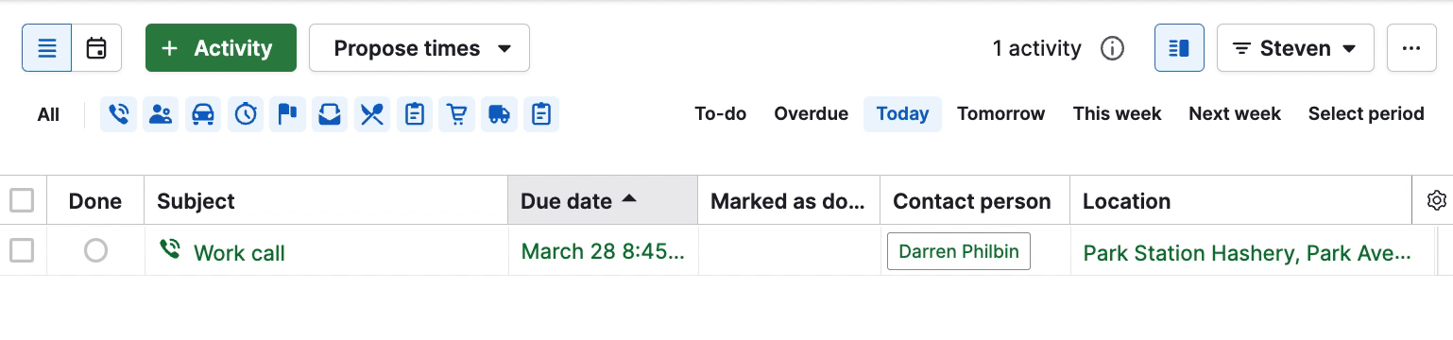1453x340 pixels.
Task: Expand Propose times dropdown
Action: [x=419, y=48]
